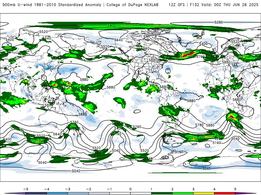261x195 pixels.
Task: Click the 5760 contour label over southern Australia
Action: (x=74, y=122)
